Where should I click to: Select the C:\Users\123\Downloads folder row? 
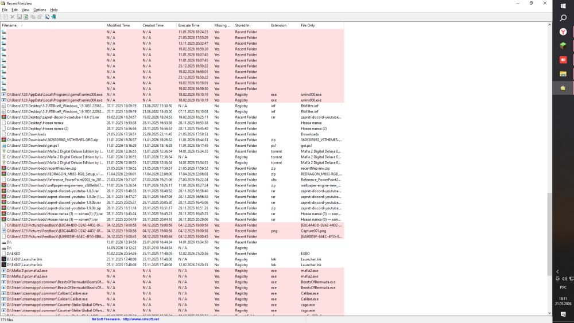pyautogui.click(x=172, y=134)
